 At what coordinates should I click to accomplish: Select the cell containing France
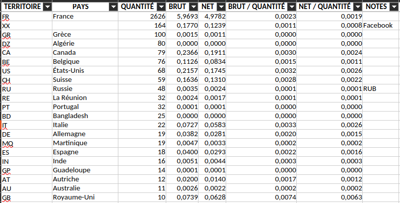tap(85, 17)
